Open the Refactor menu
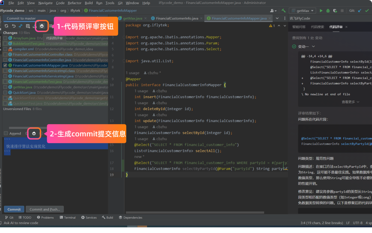This screenshot has height=233, width=372. coord(74,3)
